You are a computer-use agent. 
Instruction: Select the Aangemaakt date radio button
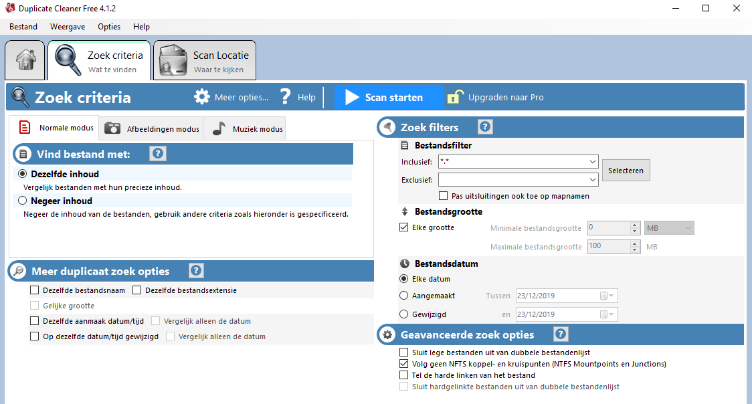404,296
